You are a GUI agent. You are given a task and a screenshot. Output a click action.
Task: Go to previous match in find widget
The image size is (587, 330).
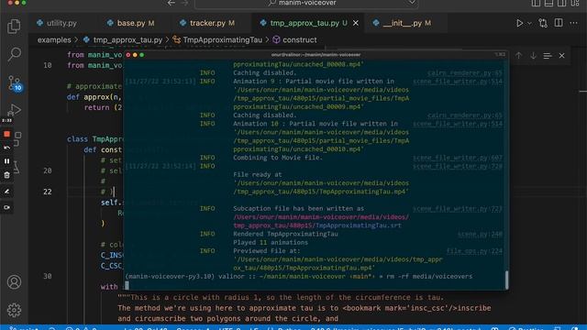coord(518,56)
